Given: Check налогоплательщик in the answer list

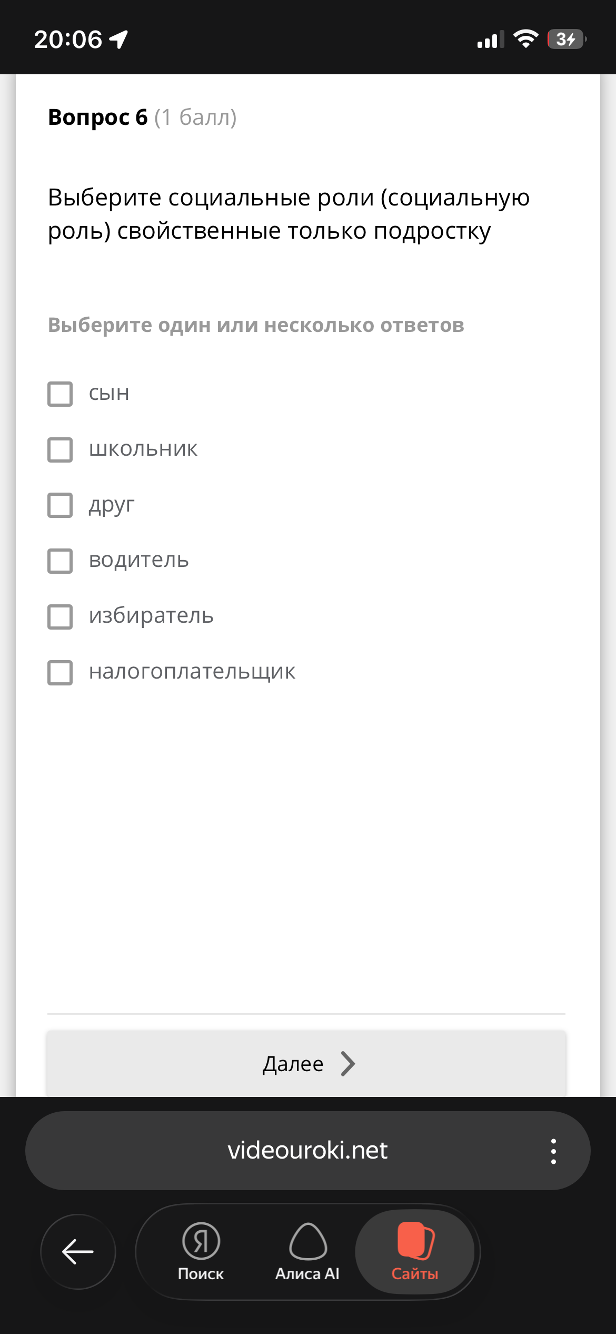Looking at the screenshot, I should [x=60, y=673].
